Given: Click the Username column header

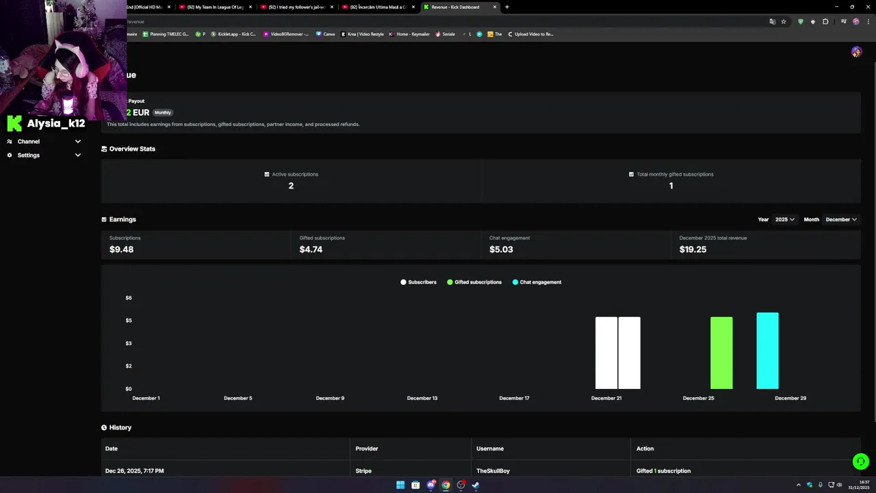Looking at the screenshot, I should coord(490,448).
